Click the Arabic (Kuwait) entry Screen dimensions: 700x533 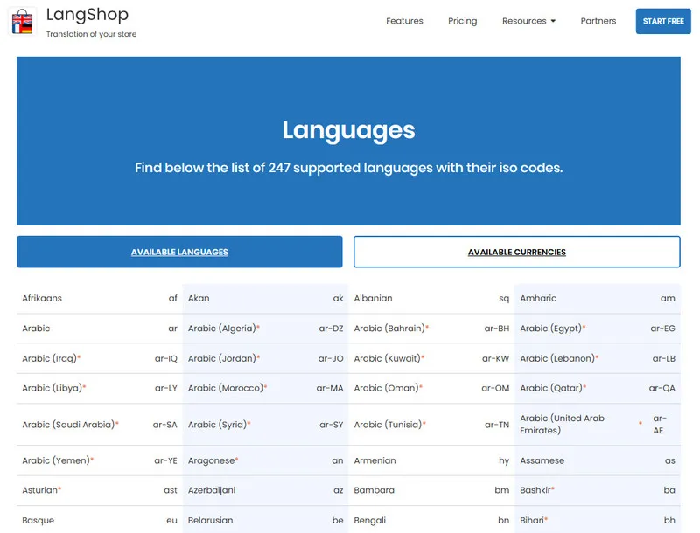431,358
